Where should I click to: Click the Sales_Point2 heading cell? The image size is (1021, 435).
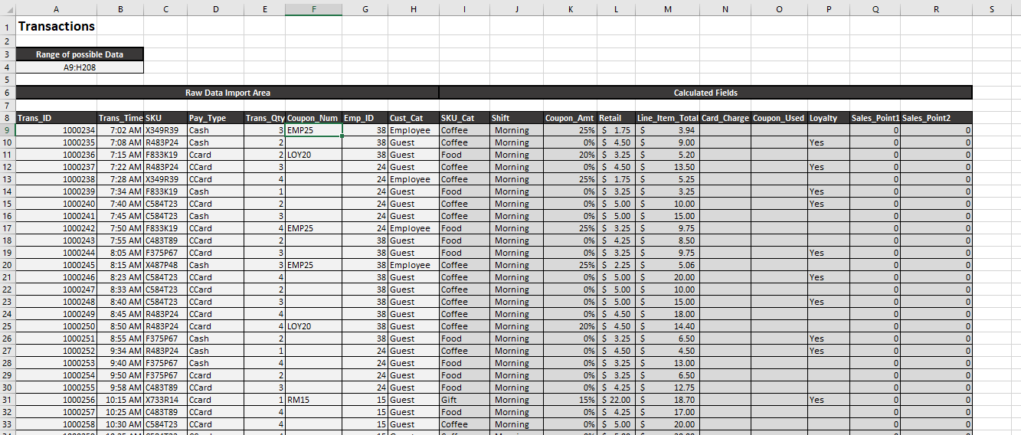point(937,118)
